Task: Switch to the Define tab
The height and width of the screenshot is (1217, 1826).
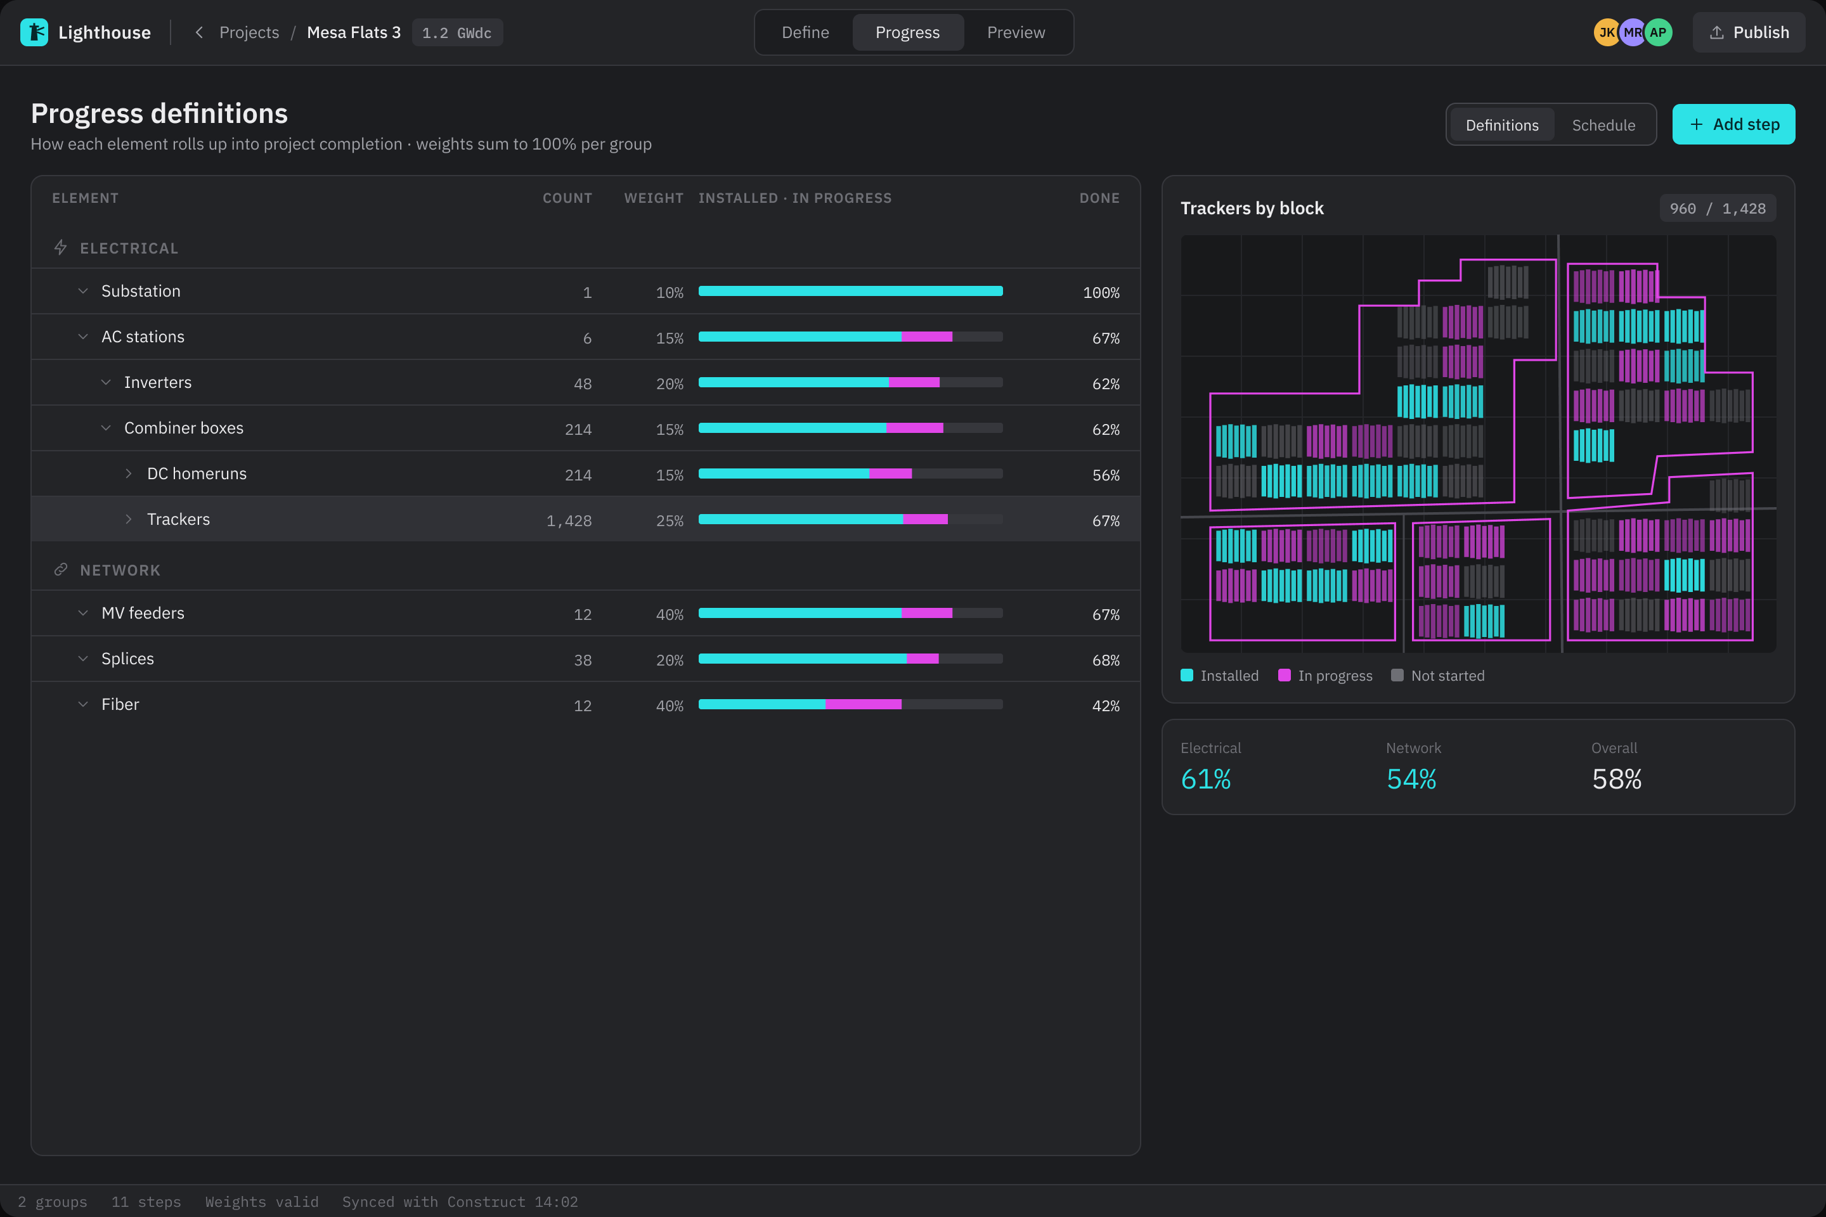Action: [x=805, y=32]
